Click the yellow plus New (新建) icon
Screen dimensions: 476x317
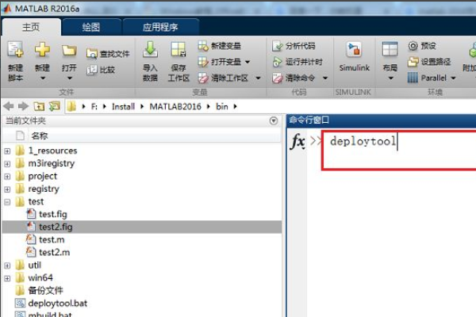tap(42, 49)
